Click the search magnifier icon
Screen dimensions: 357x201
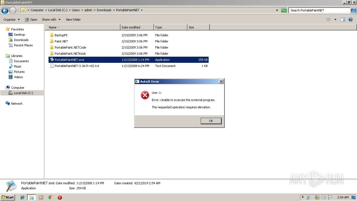point(353,10)
